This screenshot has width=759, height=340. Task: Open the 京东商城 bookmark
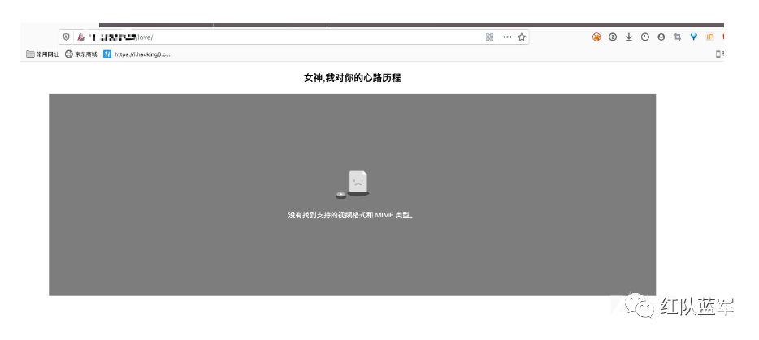(81, 54)
